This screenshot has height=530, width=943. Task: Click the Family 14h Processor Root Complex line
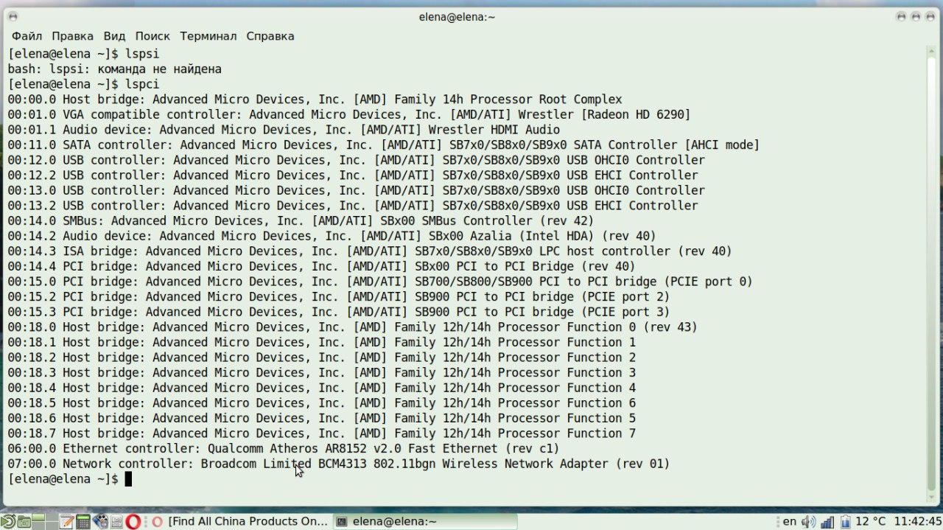(x=315, y=100)
